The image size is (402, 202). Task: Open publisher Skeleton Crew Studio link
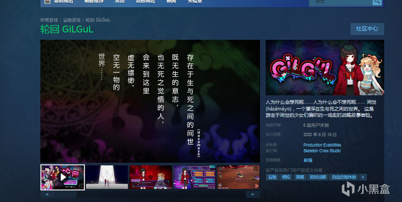tap(322, 151)
